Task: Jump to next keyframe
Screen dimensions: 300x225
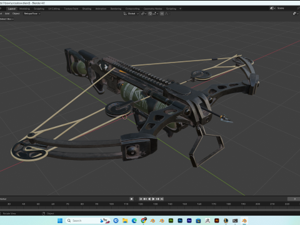Action: pyautogui.click(x=157, y=199)
